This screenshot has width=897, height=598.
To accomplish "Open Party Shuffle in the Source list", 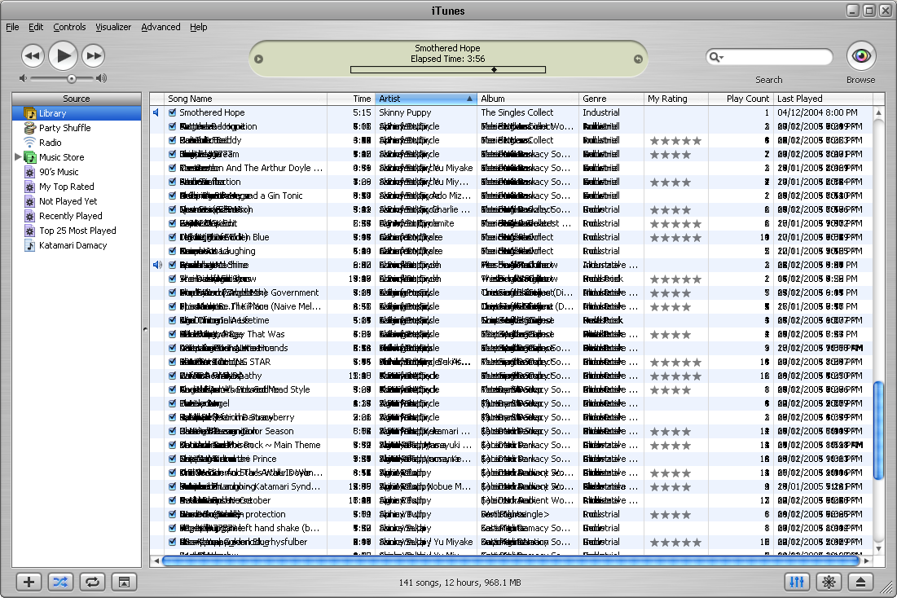I will pos(64,128).
